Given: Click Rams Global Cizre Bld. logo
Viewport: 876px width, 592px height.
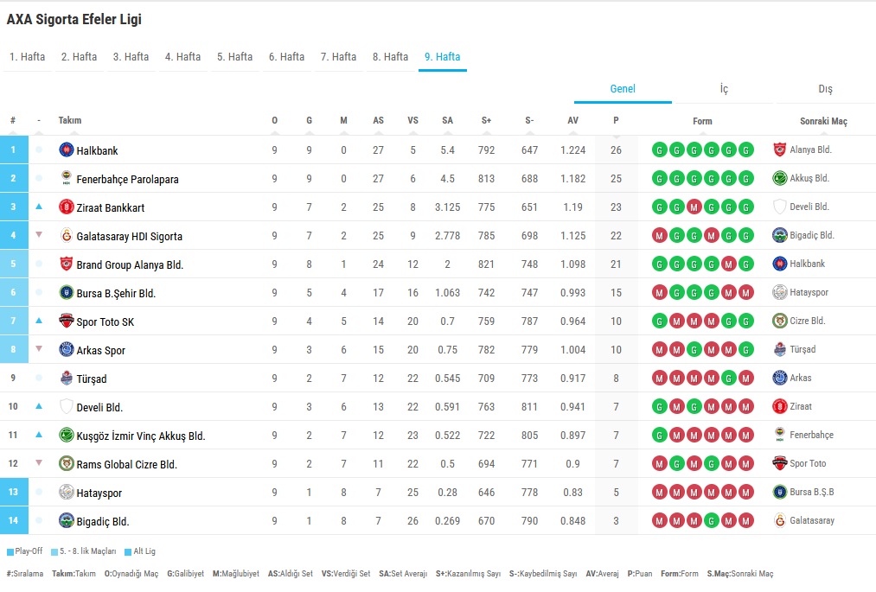Looking at the screenshot, I should point(67,463).
